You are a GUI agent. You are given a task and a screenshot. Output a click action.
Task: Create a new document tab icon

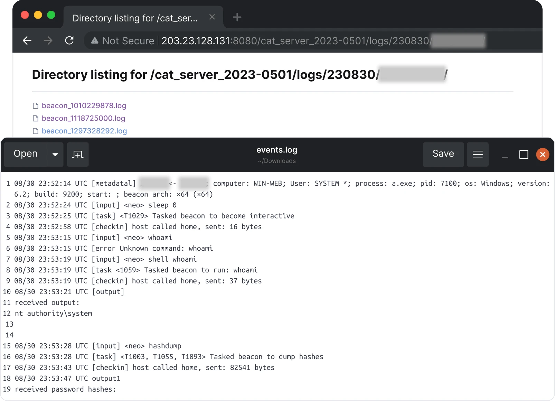pyautogui.click(x=78, y=155)
